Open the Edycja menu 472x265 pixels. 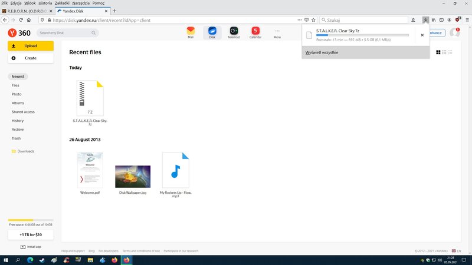pyautogui.click(x=16, y=3)
